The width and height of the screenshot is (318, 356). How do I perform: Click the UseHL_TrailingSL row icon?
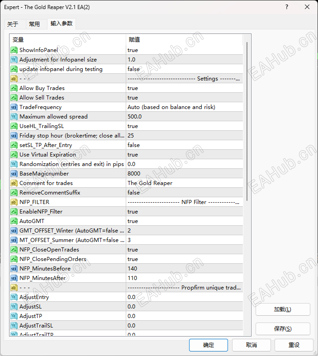click(x=14, y=126)
